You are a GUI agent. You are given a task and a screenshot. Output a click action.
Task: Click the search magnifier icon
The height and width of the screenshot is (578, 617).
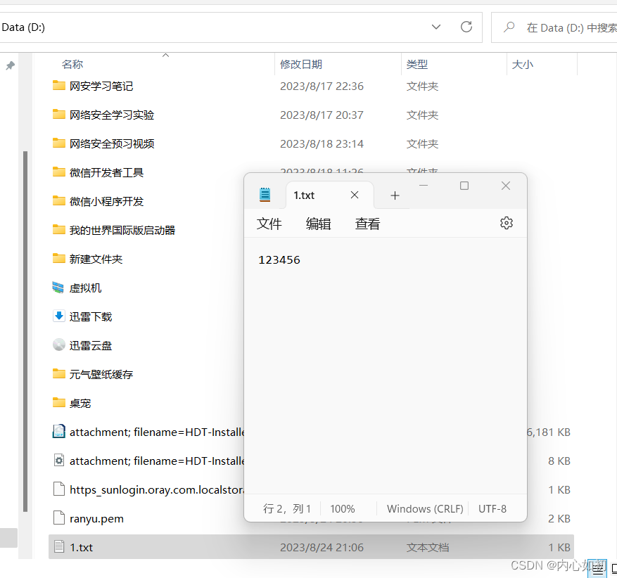[509, 27]
